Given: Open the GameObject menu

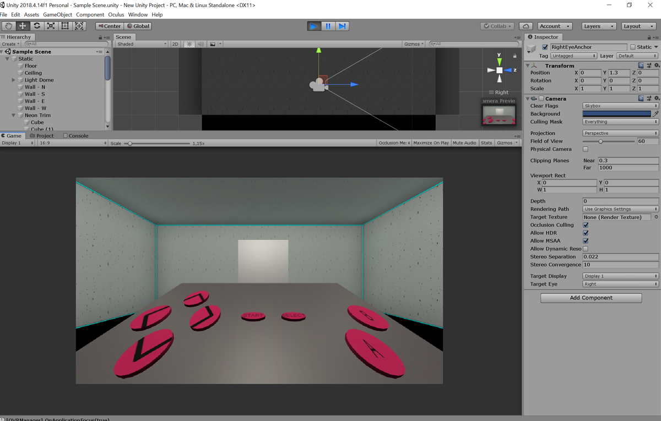Looking at the screenshot, I should point(57,15).
